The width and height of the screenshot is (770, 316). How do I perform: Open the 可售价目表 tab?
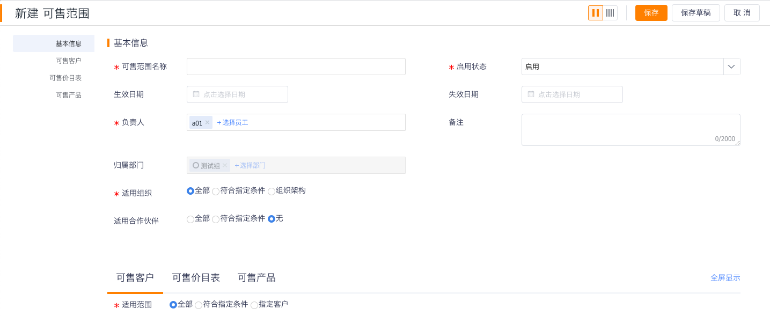click(x=196, y=277)
